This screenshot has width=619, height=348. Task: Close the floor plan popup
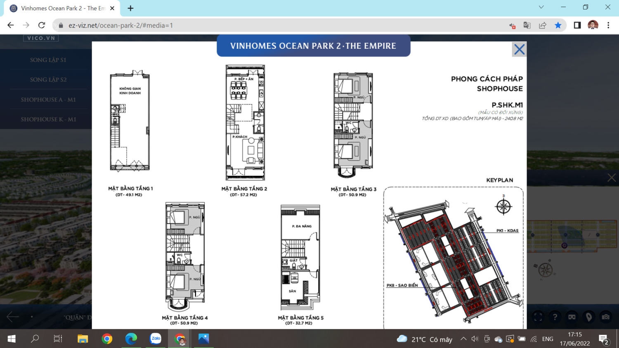click(x=519, y=50)
